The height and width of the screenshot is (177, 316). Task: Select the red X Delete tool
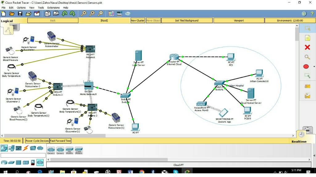[307, 47]
